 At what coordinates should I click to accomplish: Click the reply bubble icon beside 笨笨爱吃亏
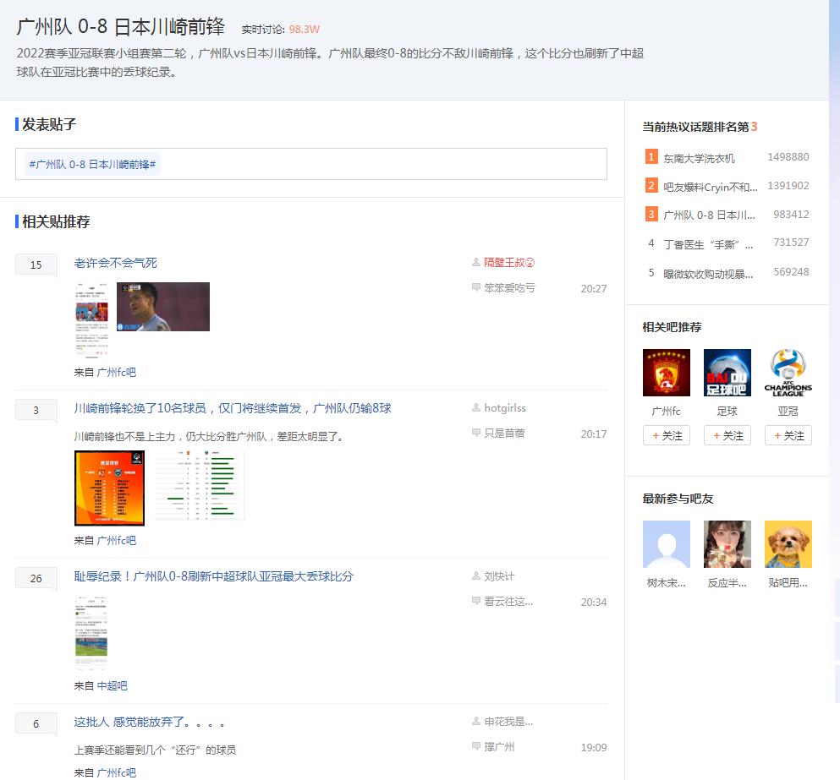click(475, 287)
